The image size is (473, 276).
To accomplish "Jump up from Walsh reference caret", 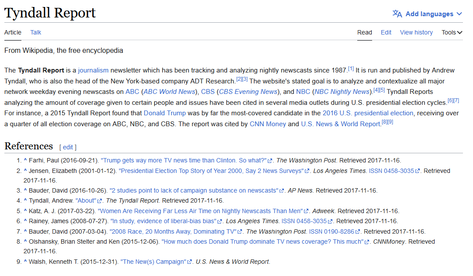I will pos(25,262).
